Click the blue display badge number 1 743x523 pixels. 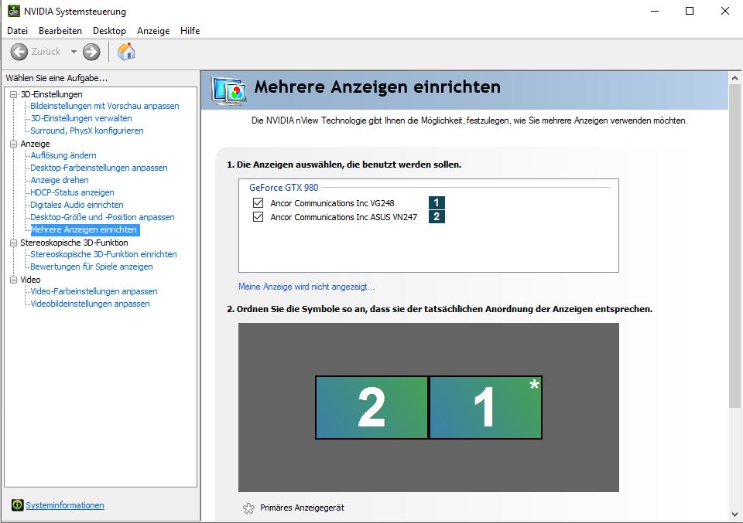pos(437,203)
